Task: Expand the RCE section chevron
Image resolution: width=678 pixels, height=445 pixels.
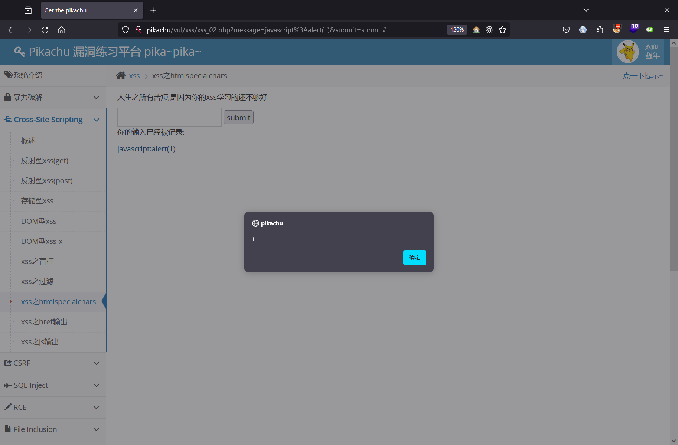Action: click(97, 407)
